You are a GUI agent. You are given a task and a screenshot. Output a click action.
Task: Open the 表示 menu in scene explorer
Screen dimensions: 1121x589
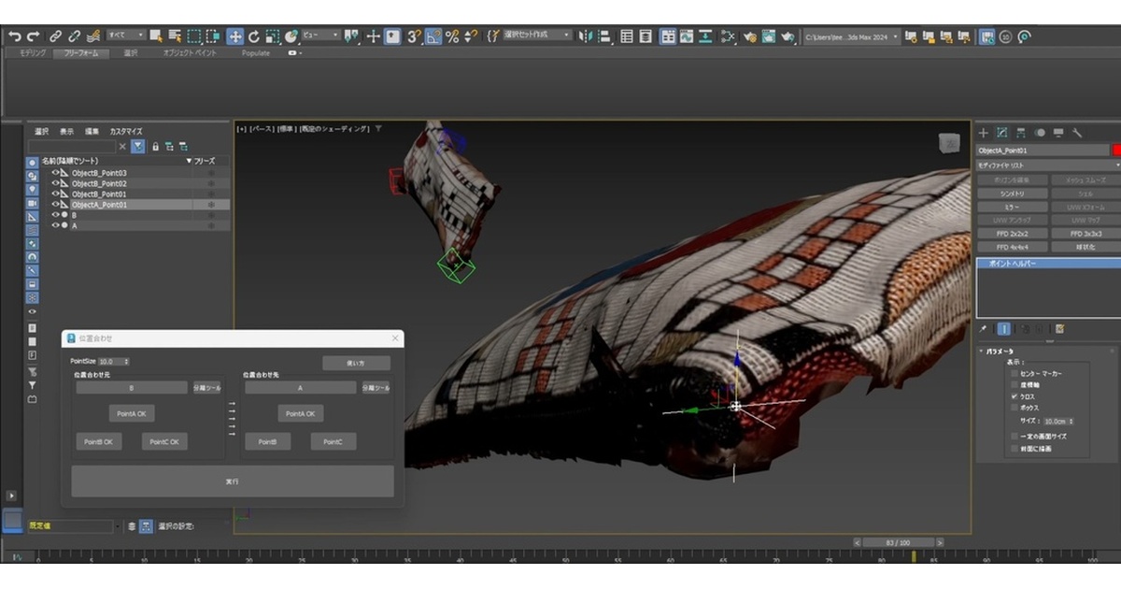pyautogui.click(x=66, y=131)
